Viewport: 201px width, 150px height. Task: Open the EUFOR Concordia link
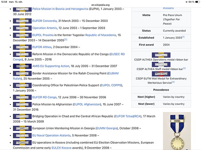pos(44,21)
